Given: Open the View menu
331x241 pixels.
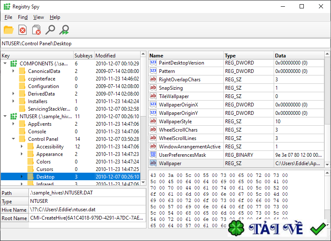Looking at the screenshot, I should 38,17.
